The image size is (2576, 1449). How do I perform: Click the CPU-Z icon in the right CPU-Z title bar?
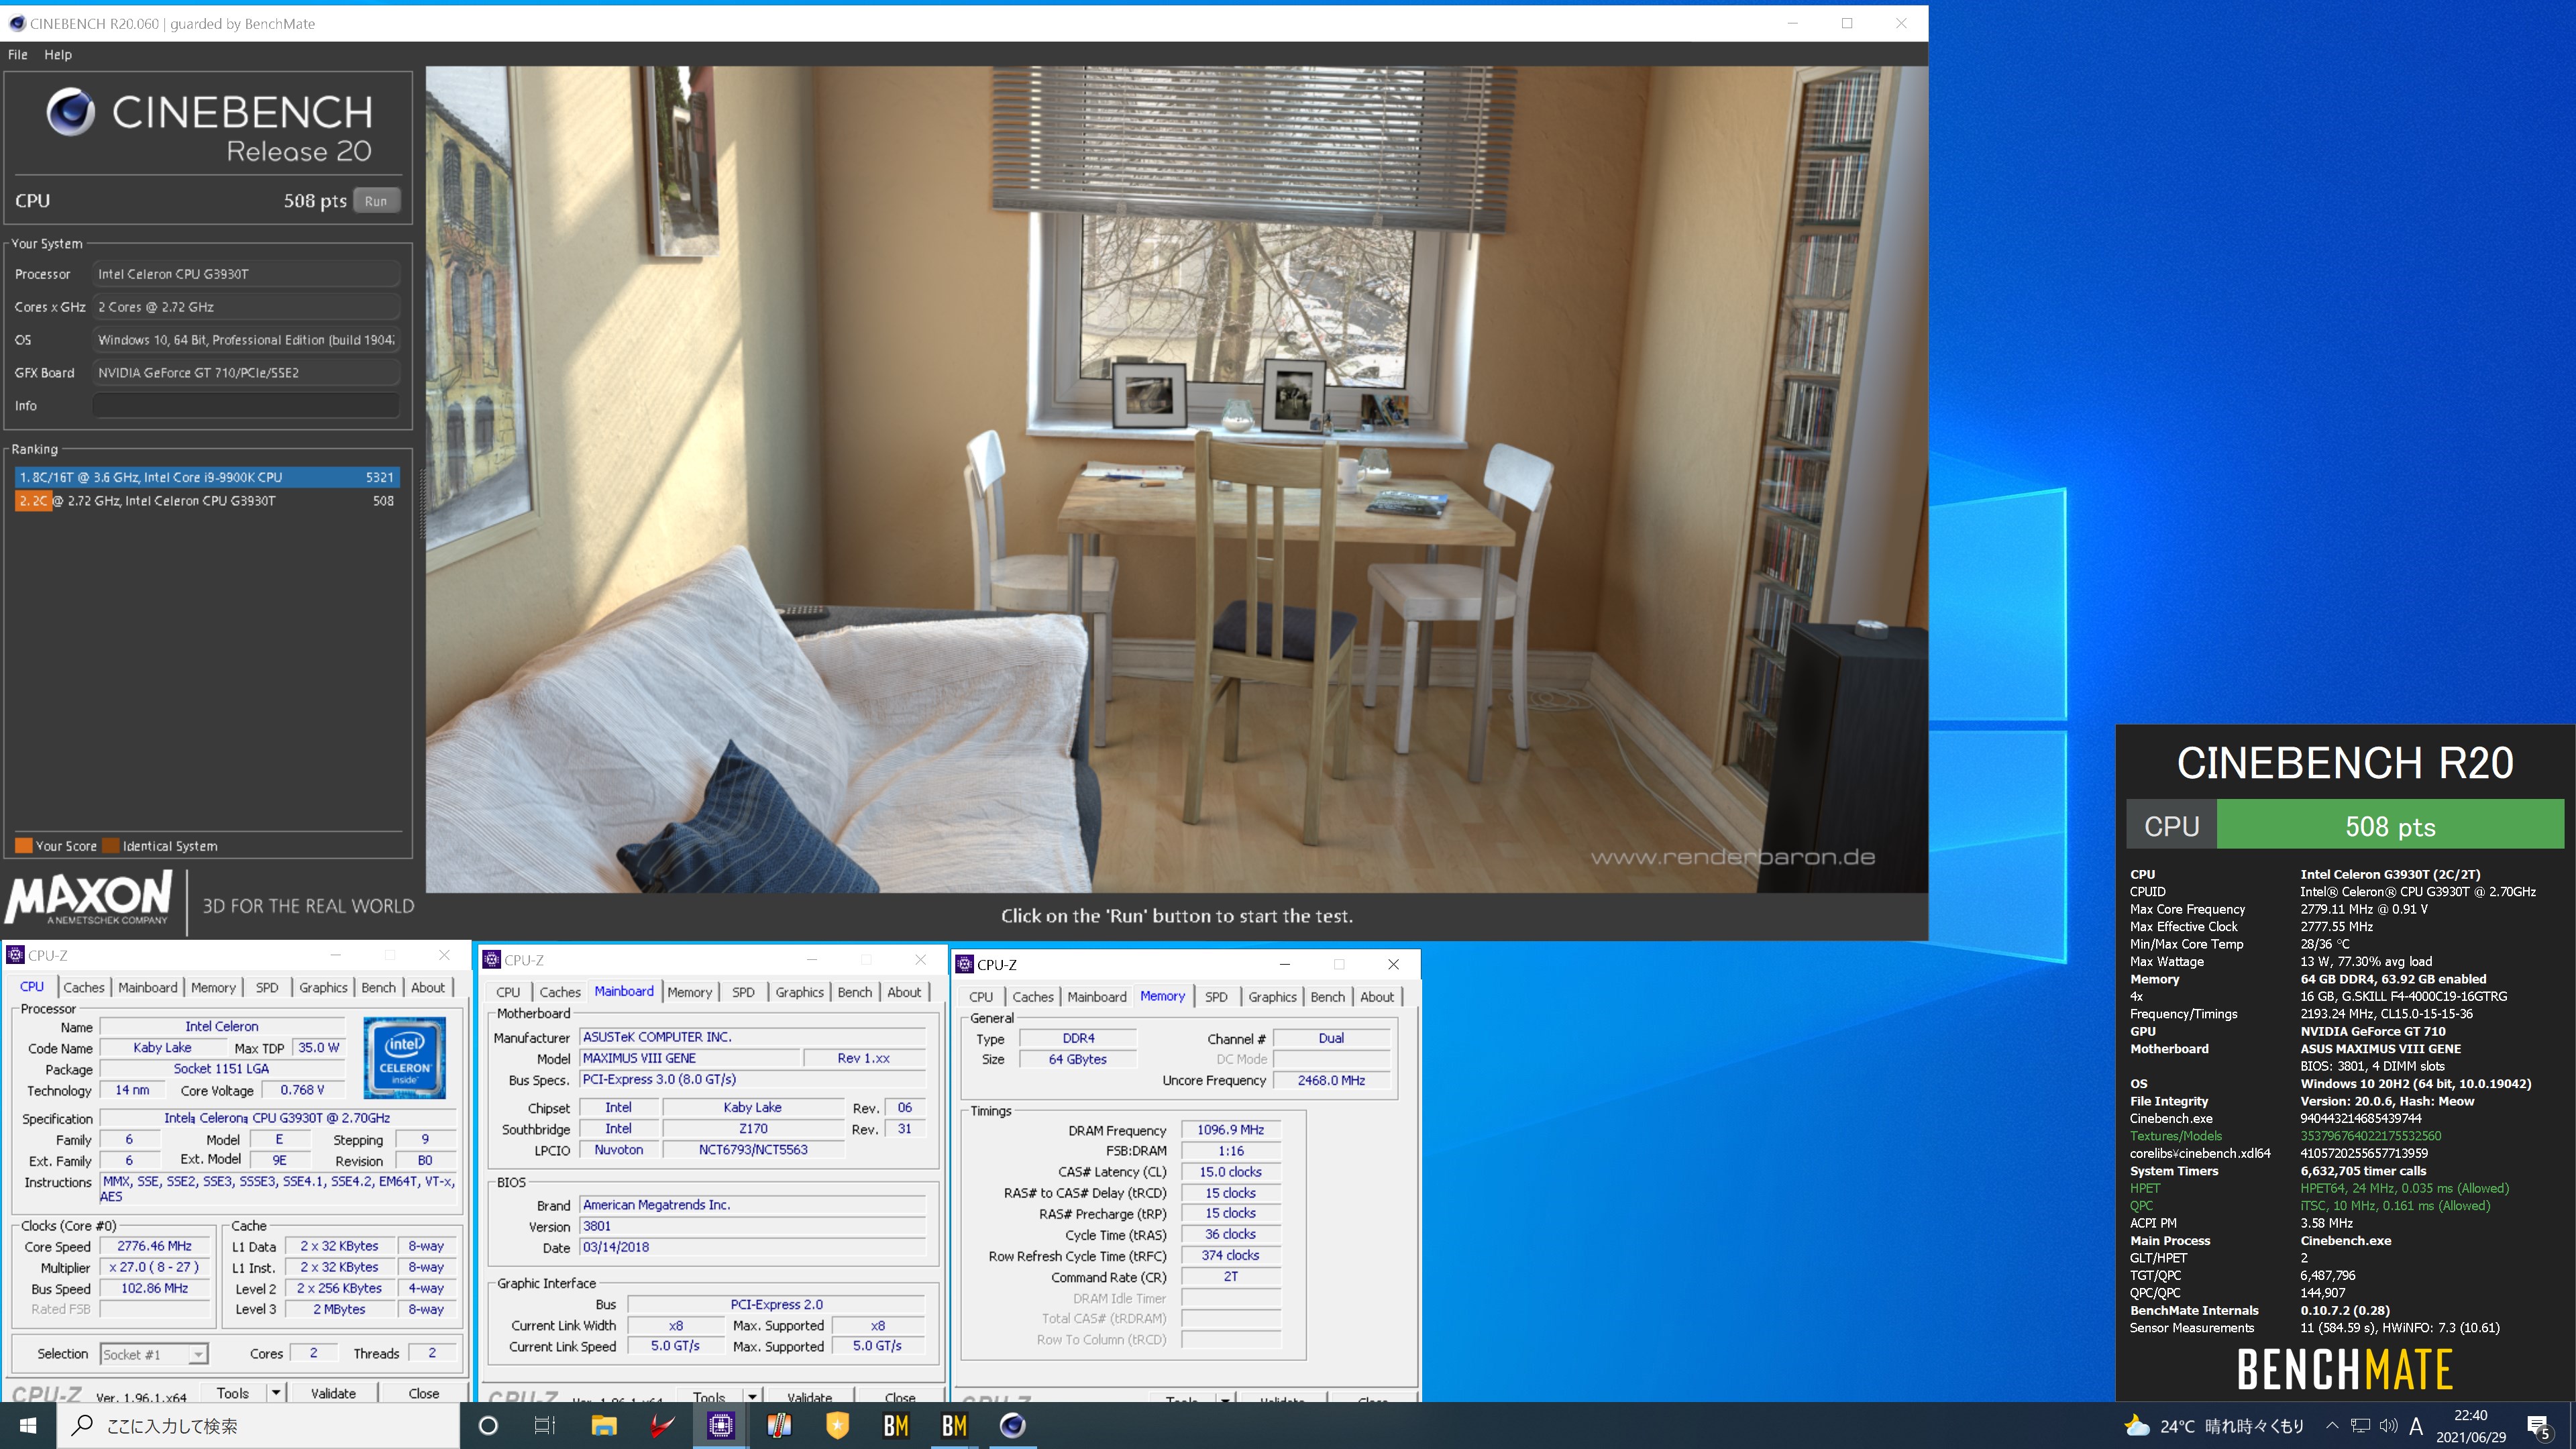965,964
